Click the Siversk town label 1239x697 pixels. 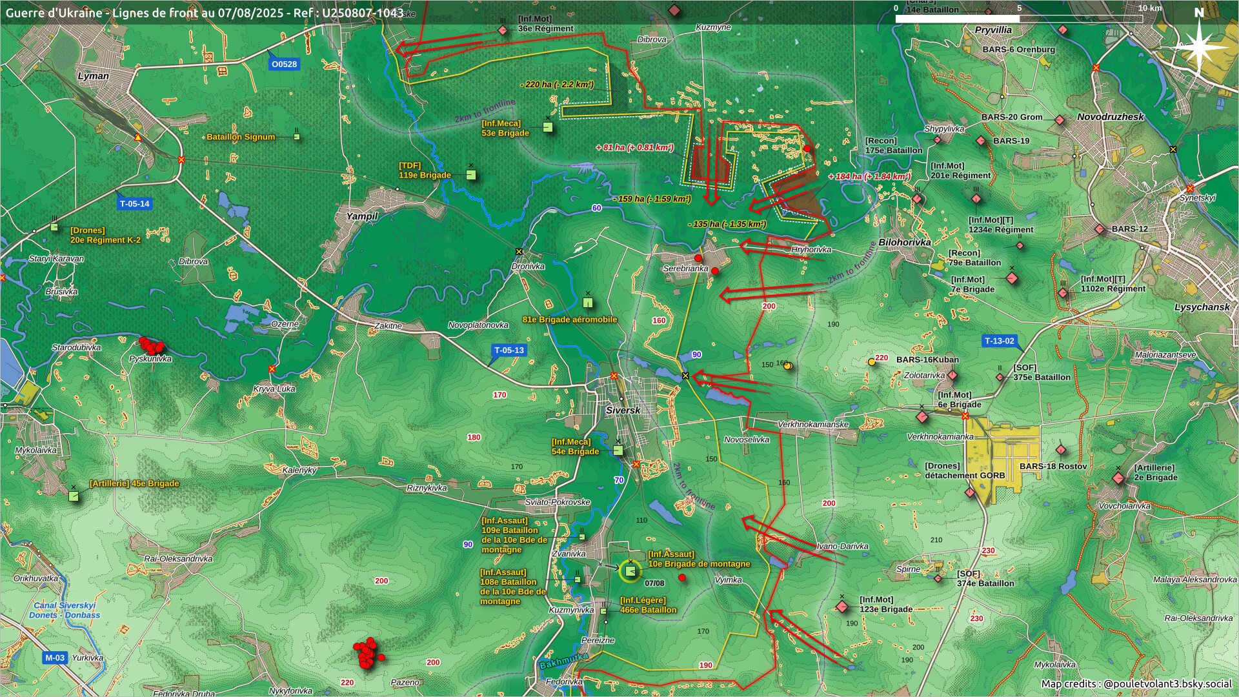(623, 410)
